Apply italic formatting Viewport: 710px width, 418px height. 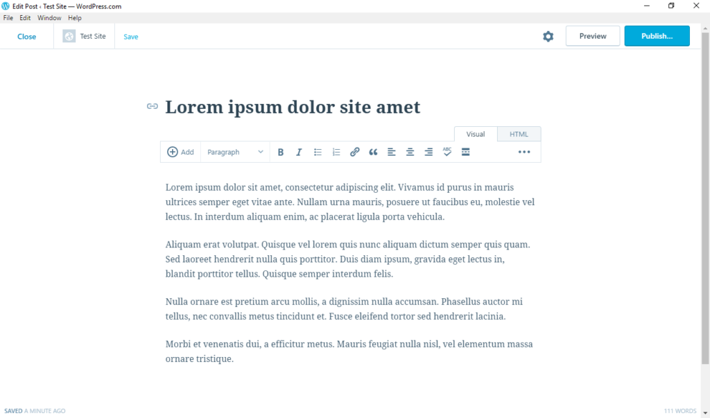point(299,152)
